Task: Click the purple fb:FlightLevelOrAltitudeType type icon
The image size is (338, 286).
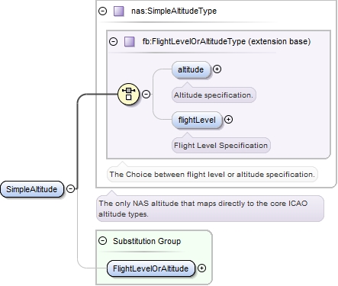Action: tap(130, 41)
